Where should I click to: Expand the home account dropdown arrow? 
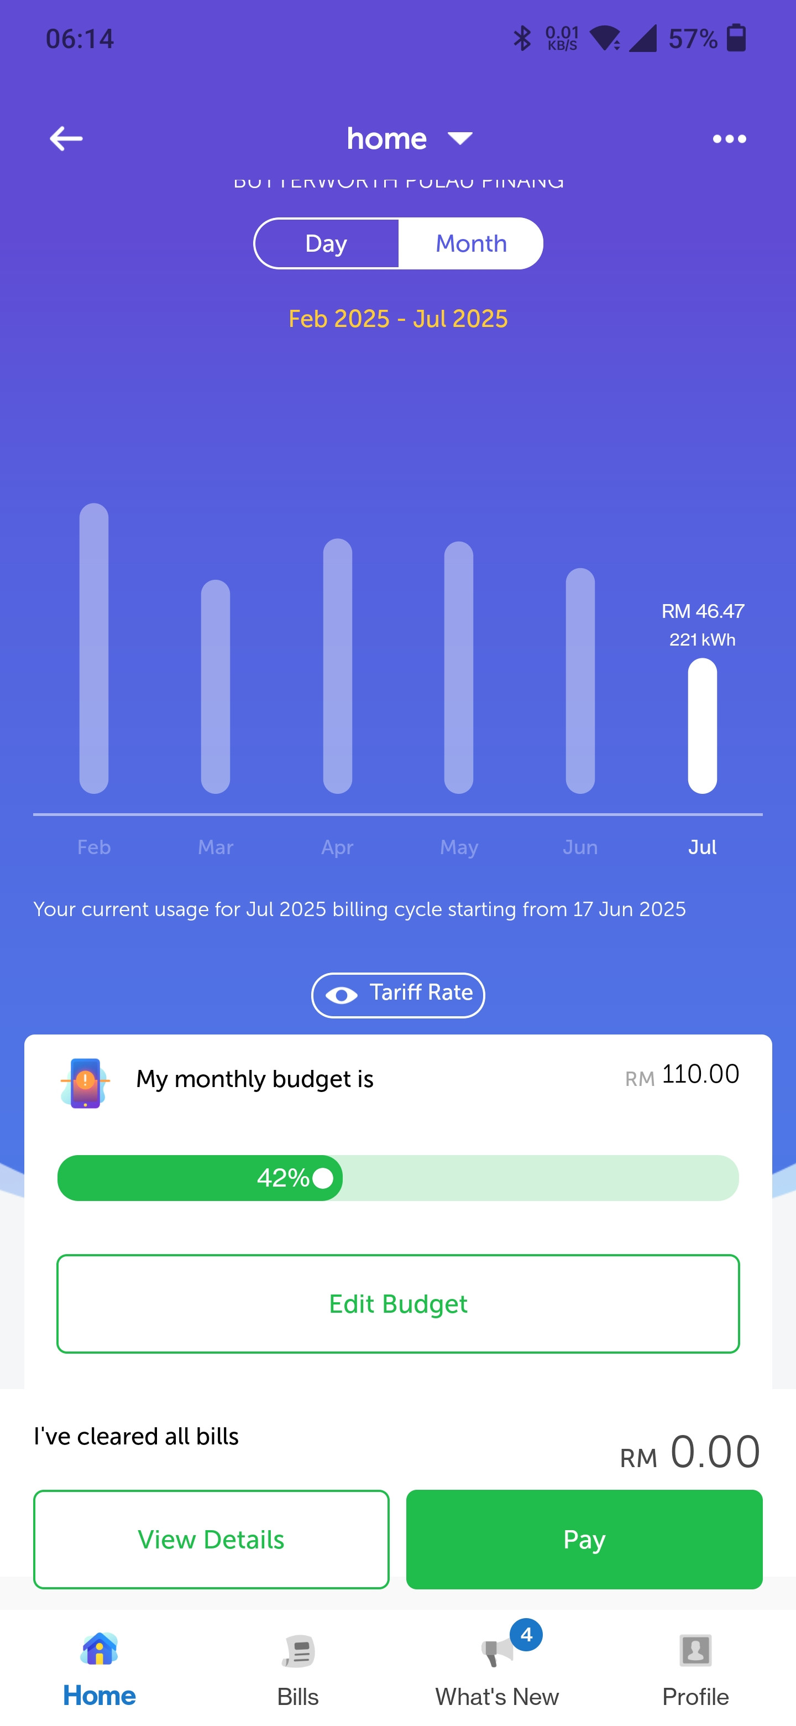(460, 139)
